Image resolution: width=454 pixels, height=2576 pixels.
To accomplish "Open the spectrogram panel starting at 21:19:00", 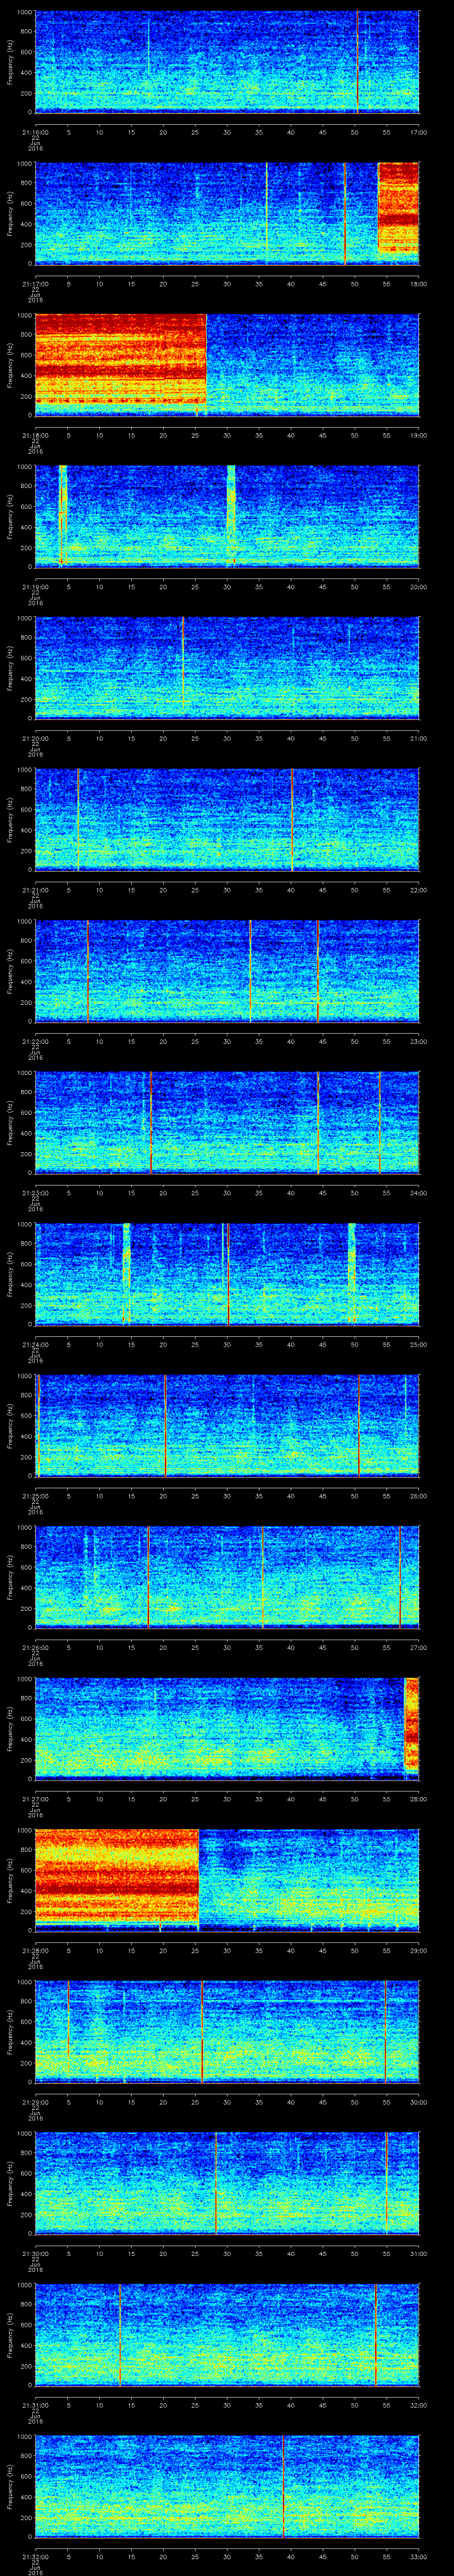I will point(227,515).
